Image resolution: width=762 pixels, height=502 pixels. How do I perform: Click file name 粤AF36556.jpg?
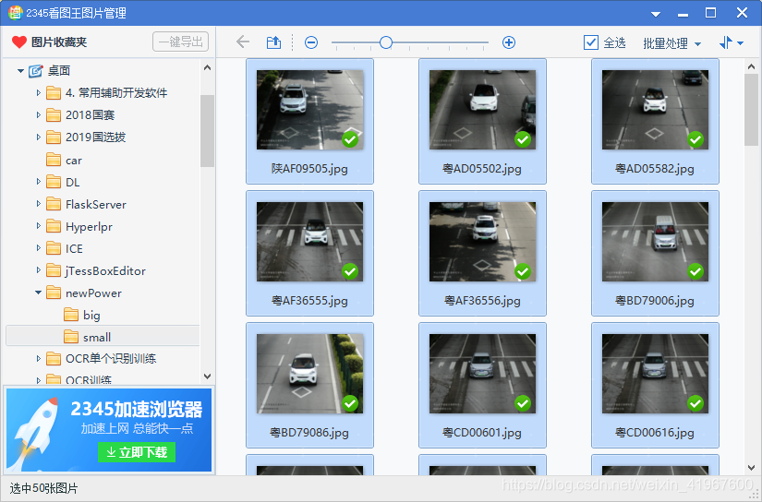pos(482,301)
